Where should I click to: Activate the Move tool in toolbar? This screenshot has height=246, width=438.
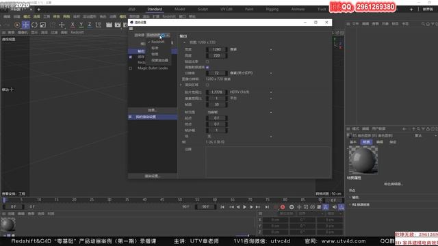[26, 25]
